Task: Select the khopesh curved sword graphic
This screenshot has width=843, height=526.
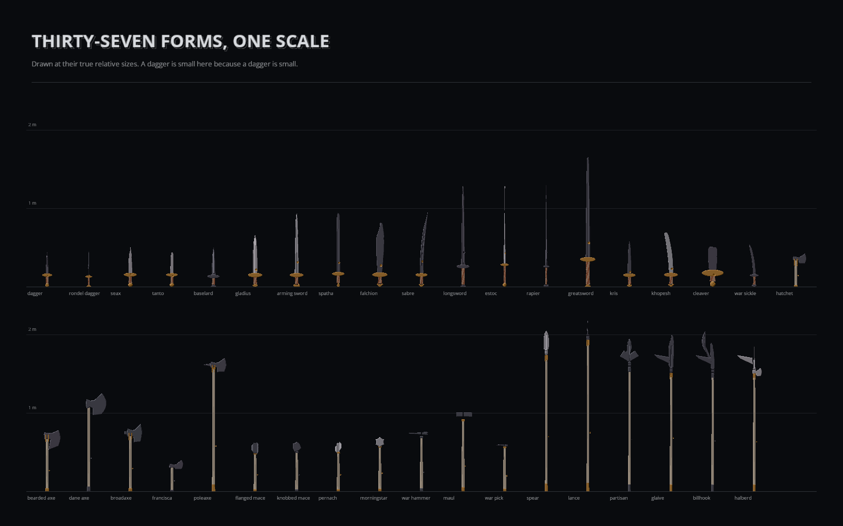Action: tap(670, 259)
